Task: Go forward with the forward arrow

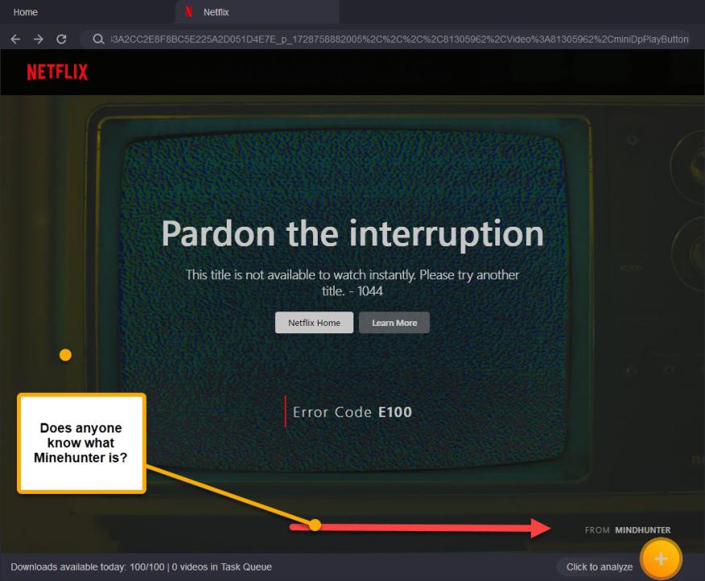Action: click(38, 39)
